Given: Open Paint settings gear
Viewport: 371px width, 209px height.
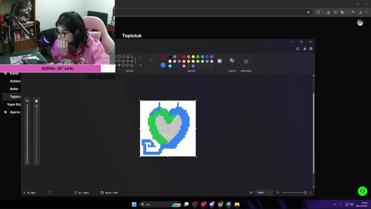Looking at the screenshot, I should click(x=311, y=49).
